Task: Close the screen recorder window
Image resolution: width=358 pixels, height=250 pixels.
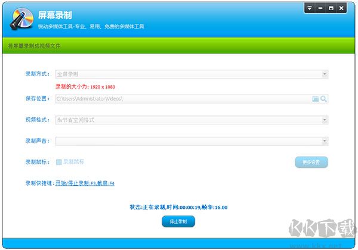Action: click(x=341, y=8)
